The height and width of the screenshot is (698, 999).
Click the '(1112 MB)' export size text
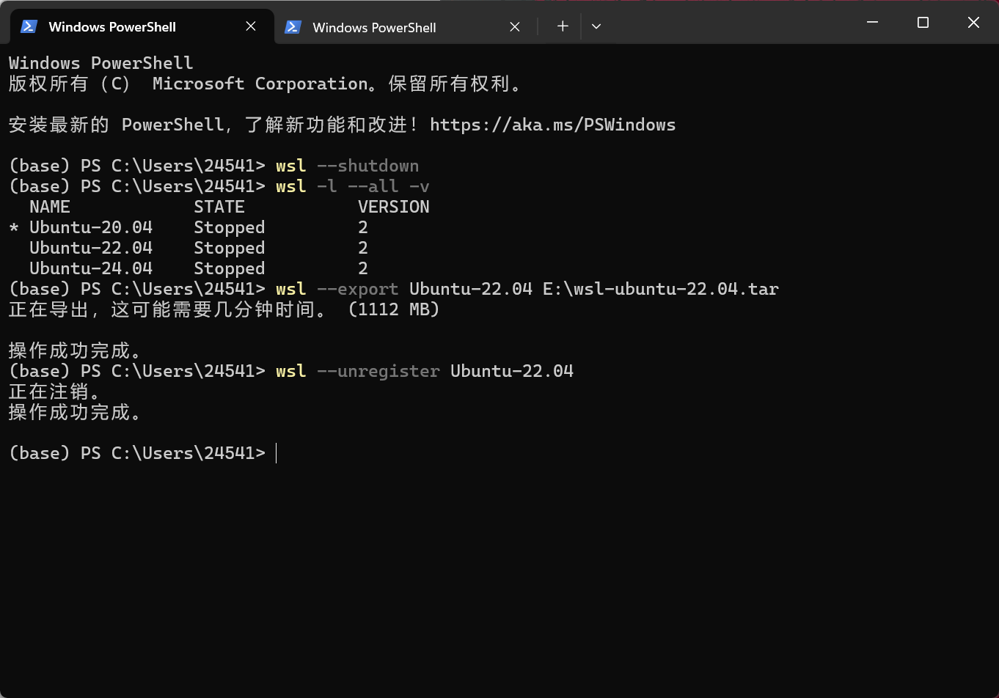tap(394, 309)
